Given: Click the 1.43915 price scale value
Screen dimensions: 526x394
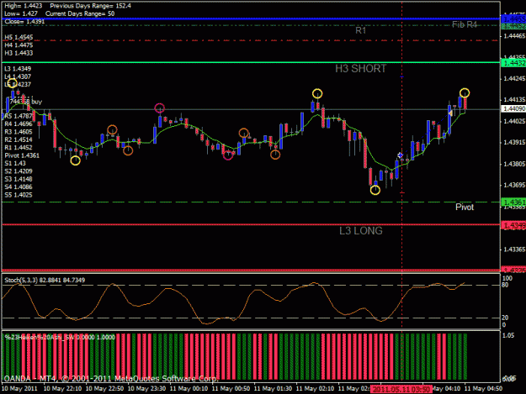Looking at the screenshot, I should tap(514, 143).
